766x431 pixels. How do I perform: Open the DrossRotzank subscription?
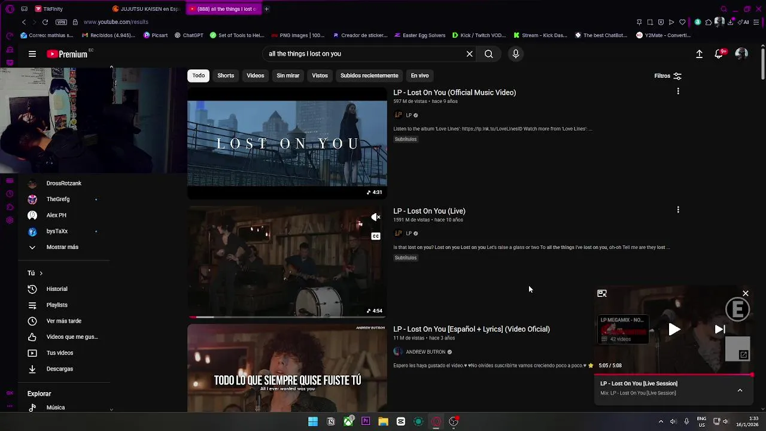click(64, 183)
